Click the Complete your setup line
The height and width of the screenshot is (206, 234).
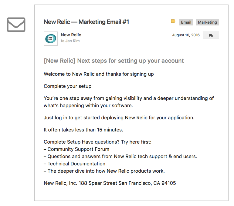67,86
